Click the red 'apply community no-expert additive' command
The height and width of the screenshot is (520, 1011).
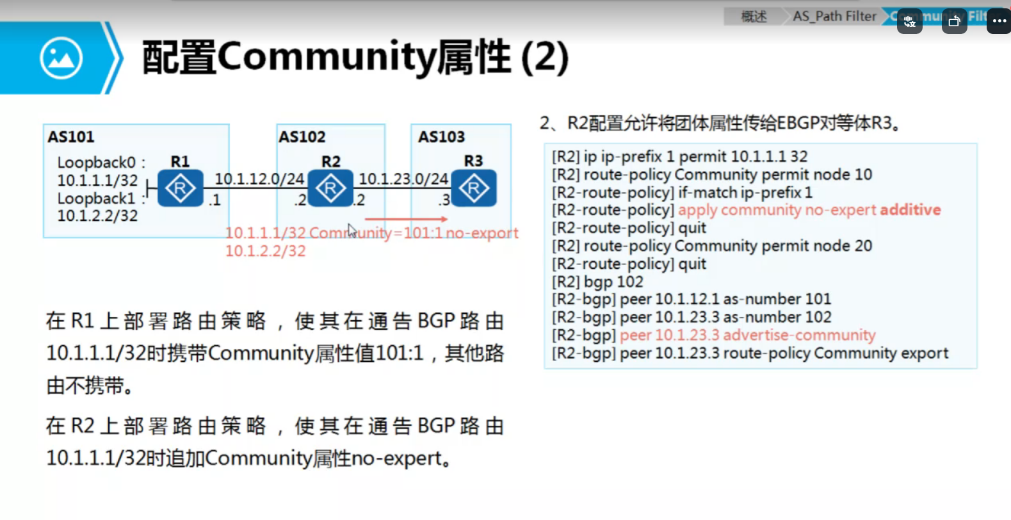[x=810, y=210]
